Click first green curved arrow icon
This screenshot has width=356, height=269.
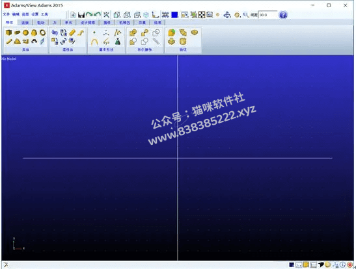tap(89, 14)
